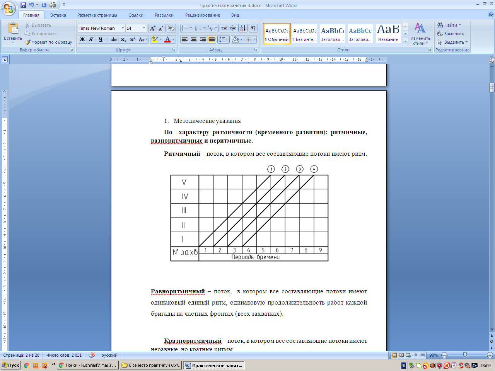Switch to Разметка страницы tab

click(x=97, y=15)
